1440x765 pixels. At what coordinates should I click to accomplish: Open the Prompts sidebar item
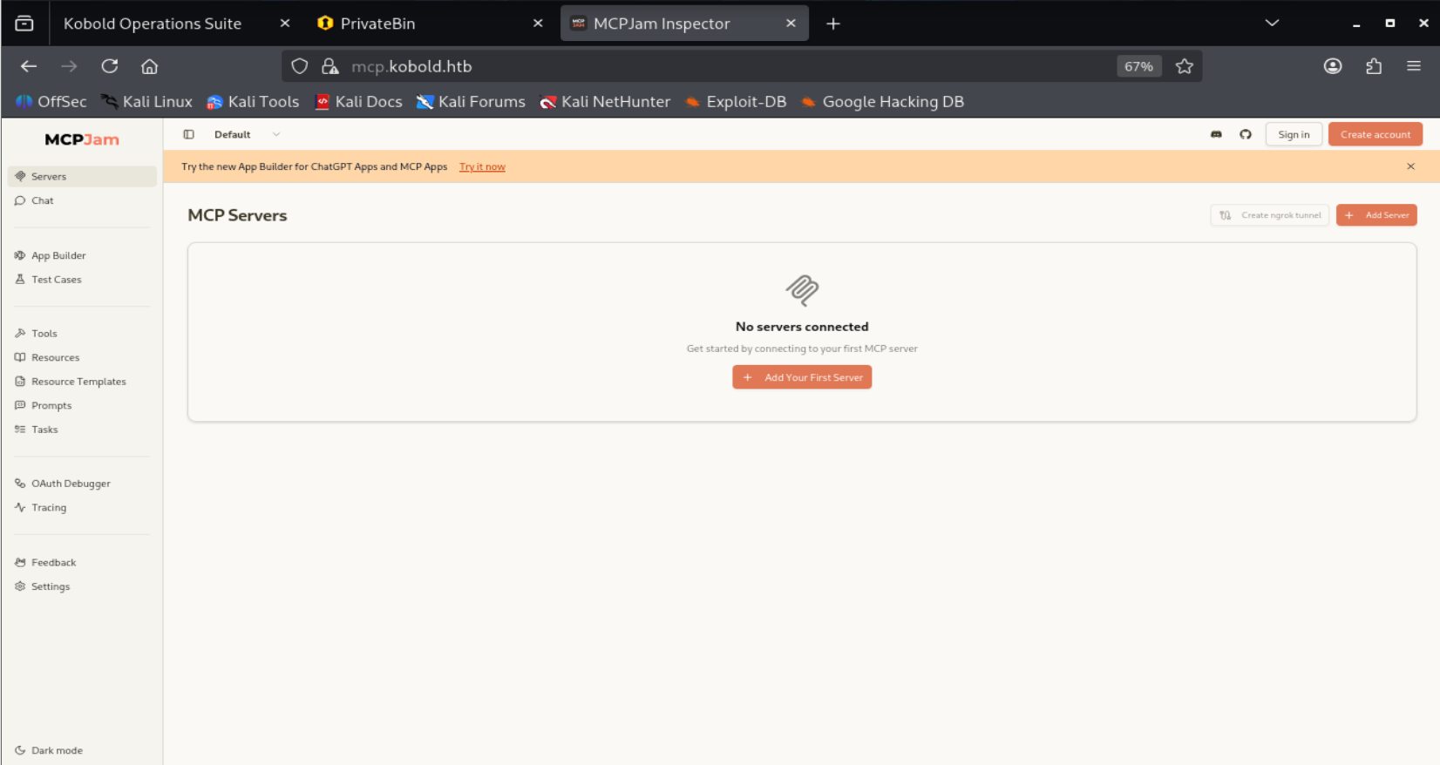point(82,405)
